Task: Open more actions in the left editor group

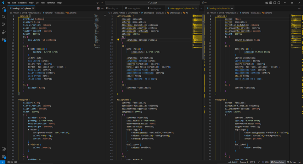Action: pos(102,8)
